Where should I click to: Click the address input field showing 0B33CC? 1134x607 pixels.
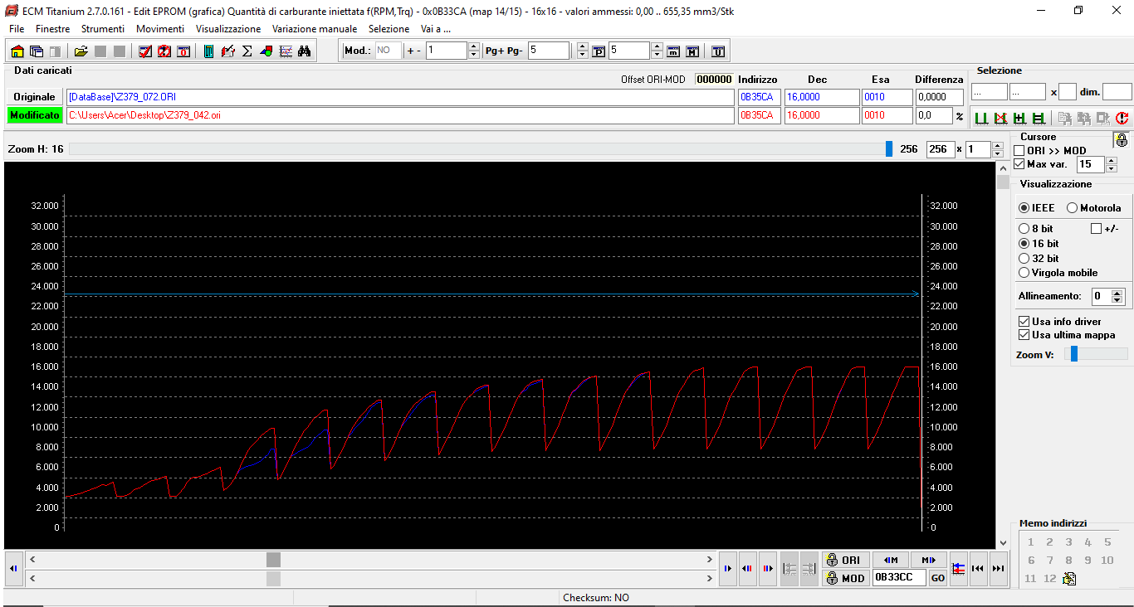point(898,577)
